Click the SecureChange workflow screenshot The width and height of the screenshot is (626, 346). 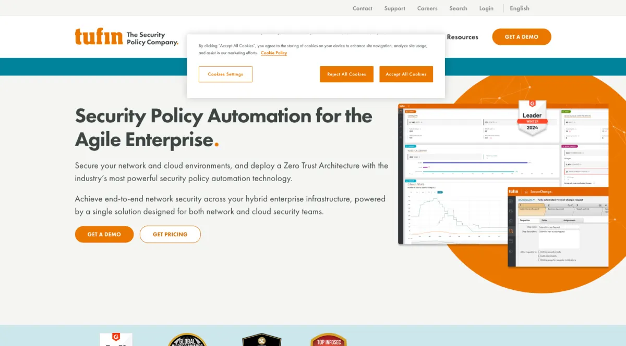click(x=558, y=227)
